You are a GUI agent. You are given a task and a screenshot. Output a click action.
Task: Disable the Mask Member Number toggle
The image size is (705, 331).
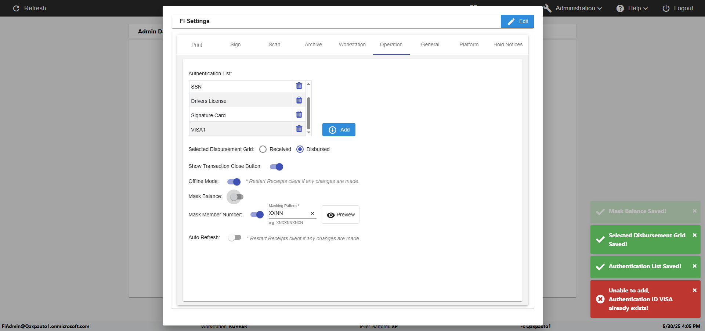(x=257, y=215)
